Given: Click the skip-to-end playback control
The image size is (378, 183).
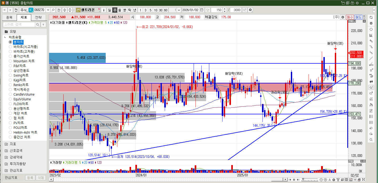Looking at the screenshot, I should tap(298, 180).
